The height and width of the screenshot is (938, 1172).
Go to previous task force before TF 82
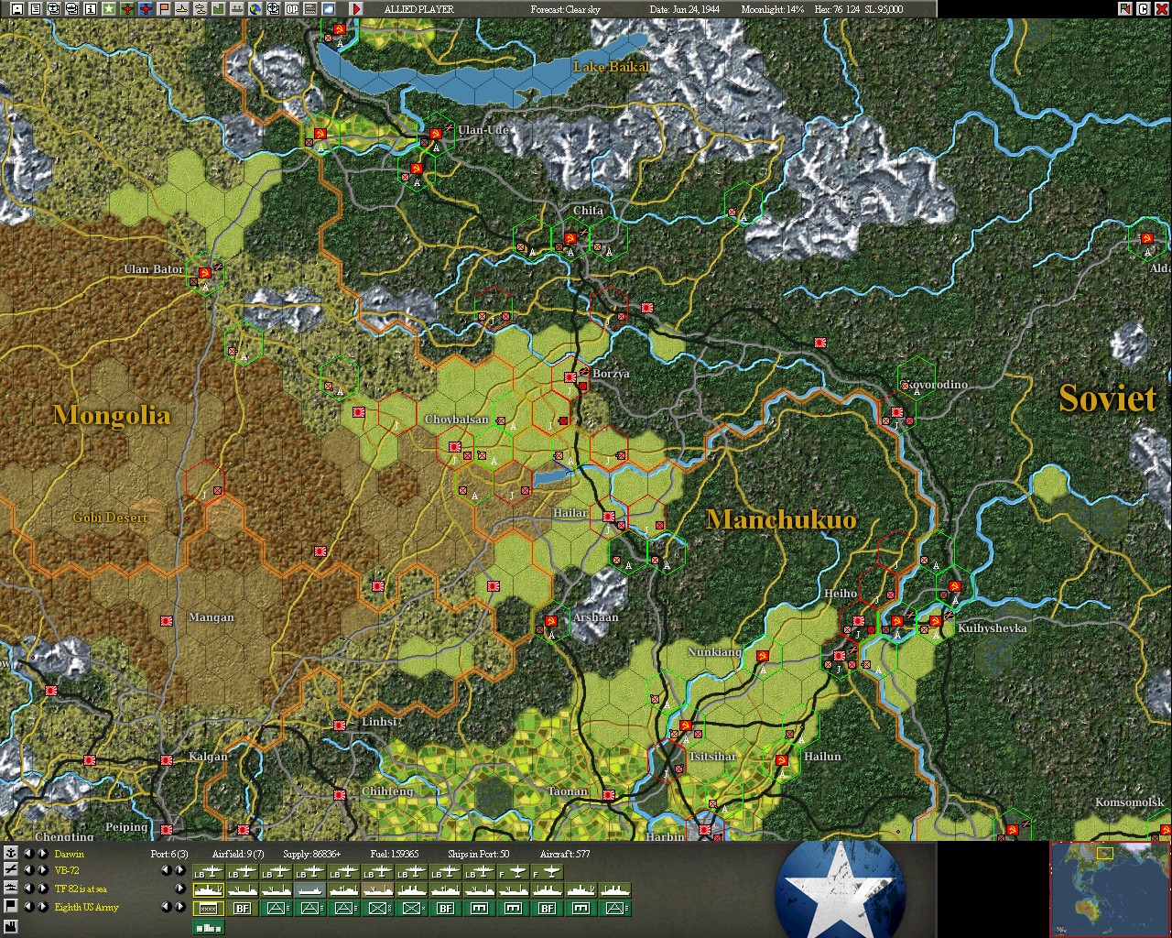28,889
